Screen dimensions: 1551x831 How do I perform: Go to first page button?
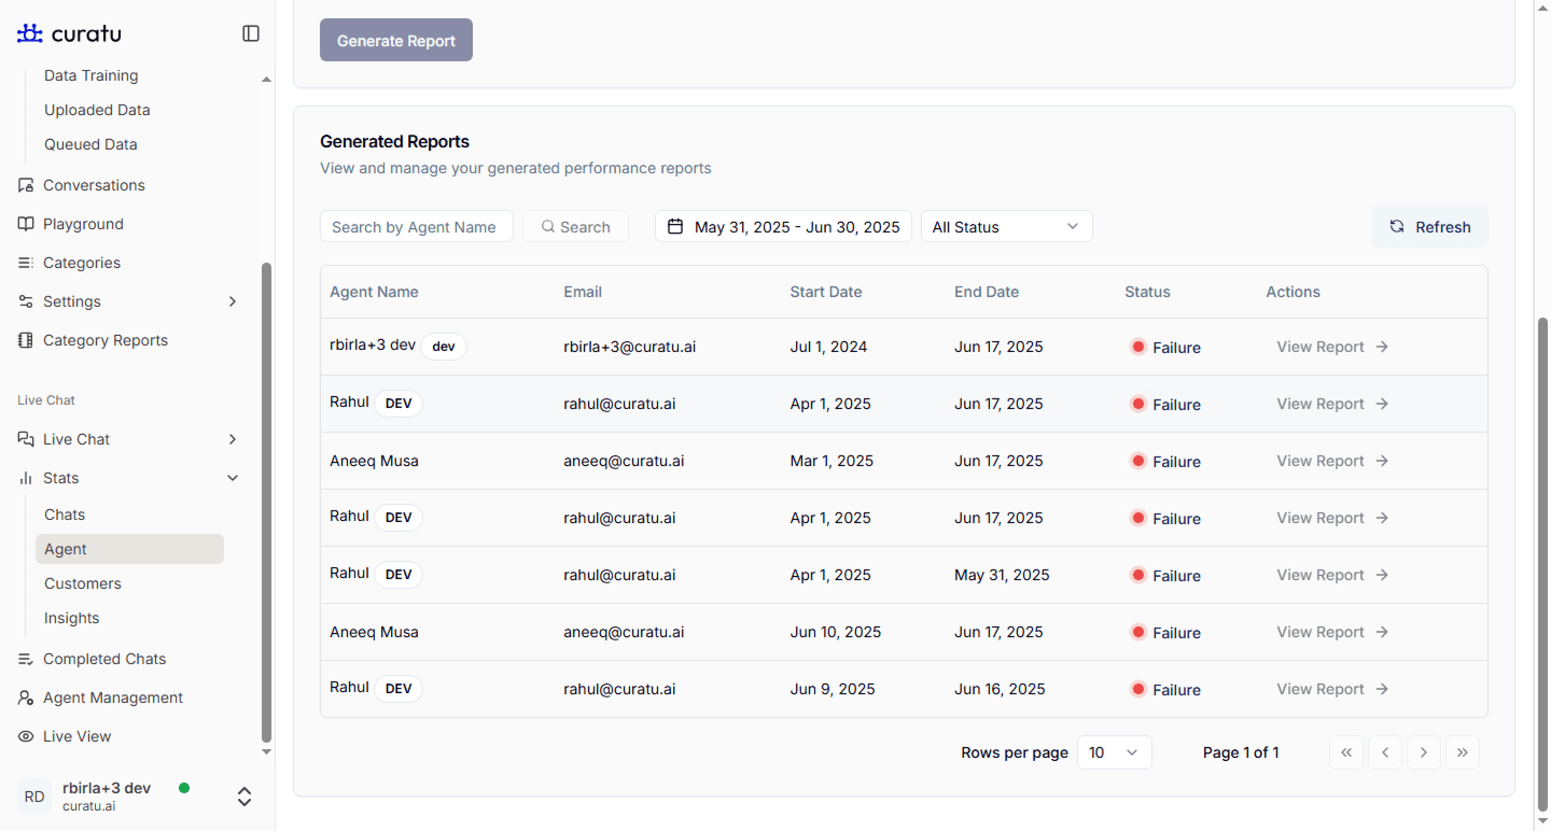coord(1346,753)
